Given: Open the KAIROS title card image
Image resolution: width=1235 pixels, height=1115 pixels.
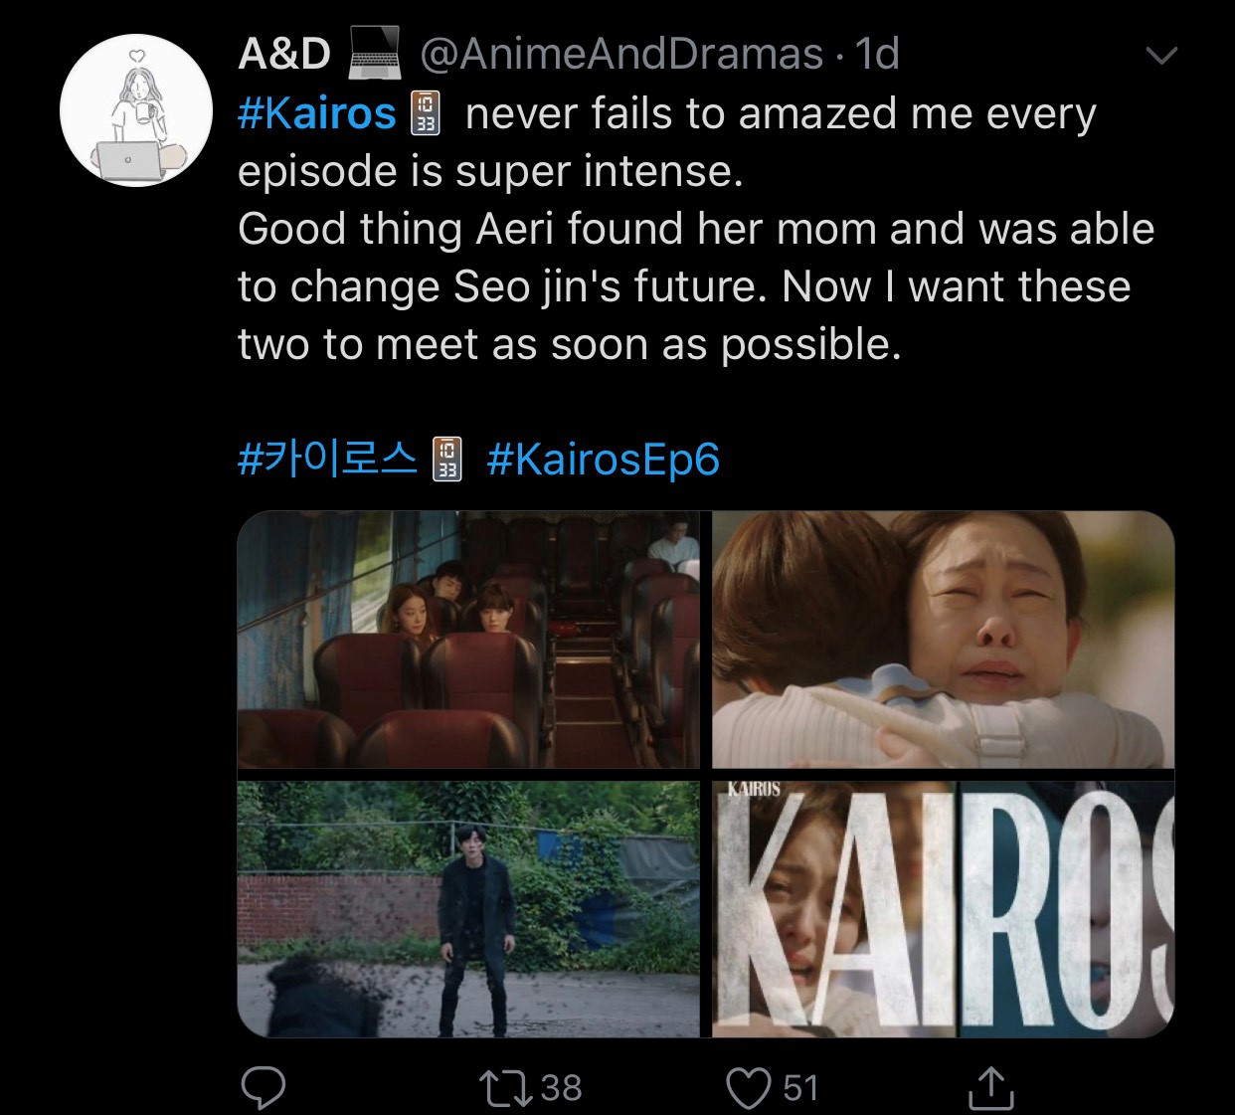Looking at the screenshot, I should coord(943,909).
